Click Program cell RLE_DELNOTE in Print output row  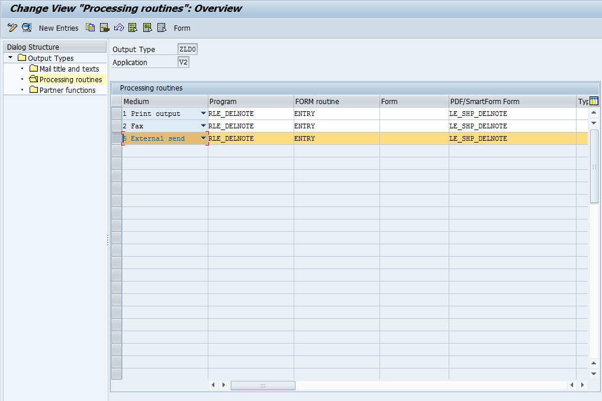point(251,114)
